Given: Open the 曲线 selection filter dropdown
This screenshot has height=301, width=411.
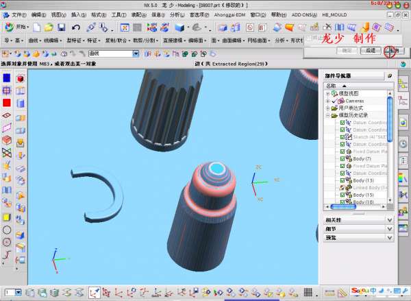Looking at the screenshot, I should click(136, 53).
